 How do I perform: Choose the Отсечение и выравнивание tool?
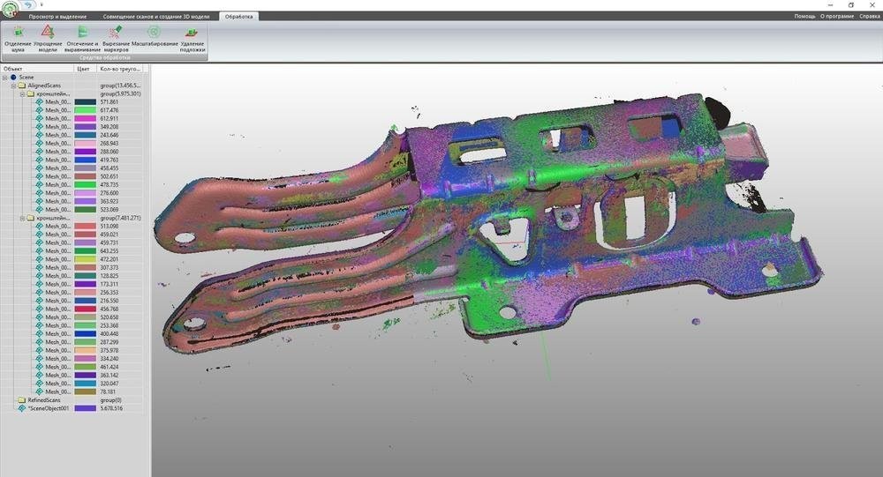82,39
